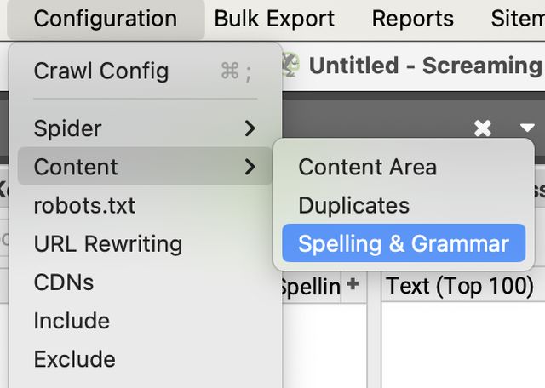This screenshot has width=545, height=388.
Task: Open the Reports menu
Action: pos(413,19)
